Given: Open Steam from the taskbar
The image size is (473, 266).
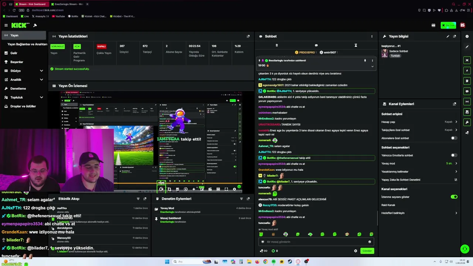Looking at the screenshot, I should (290, 262).
